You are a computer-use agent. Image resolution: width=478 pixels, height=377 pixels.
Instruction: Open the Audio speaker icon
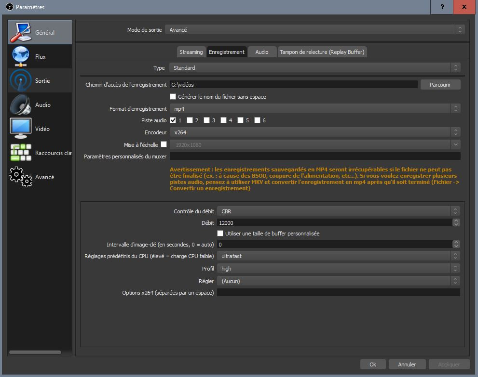(x=21, y=104)
